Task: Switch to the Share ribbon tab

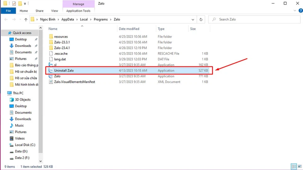Action: tap(39, 11)
